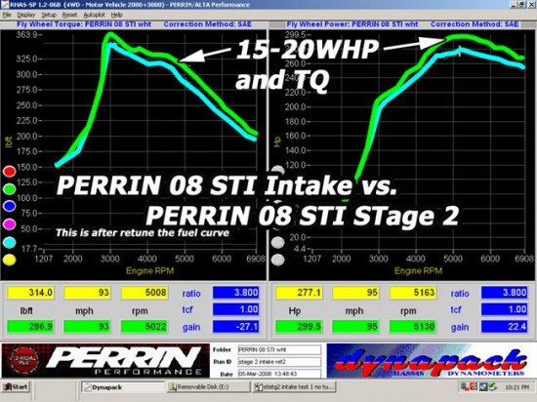Switch to Dynapack taskbar window

pyautogui.click(x=123, y=387)
